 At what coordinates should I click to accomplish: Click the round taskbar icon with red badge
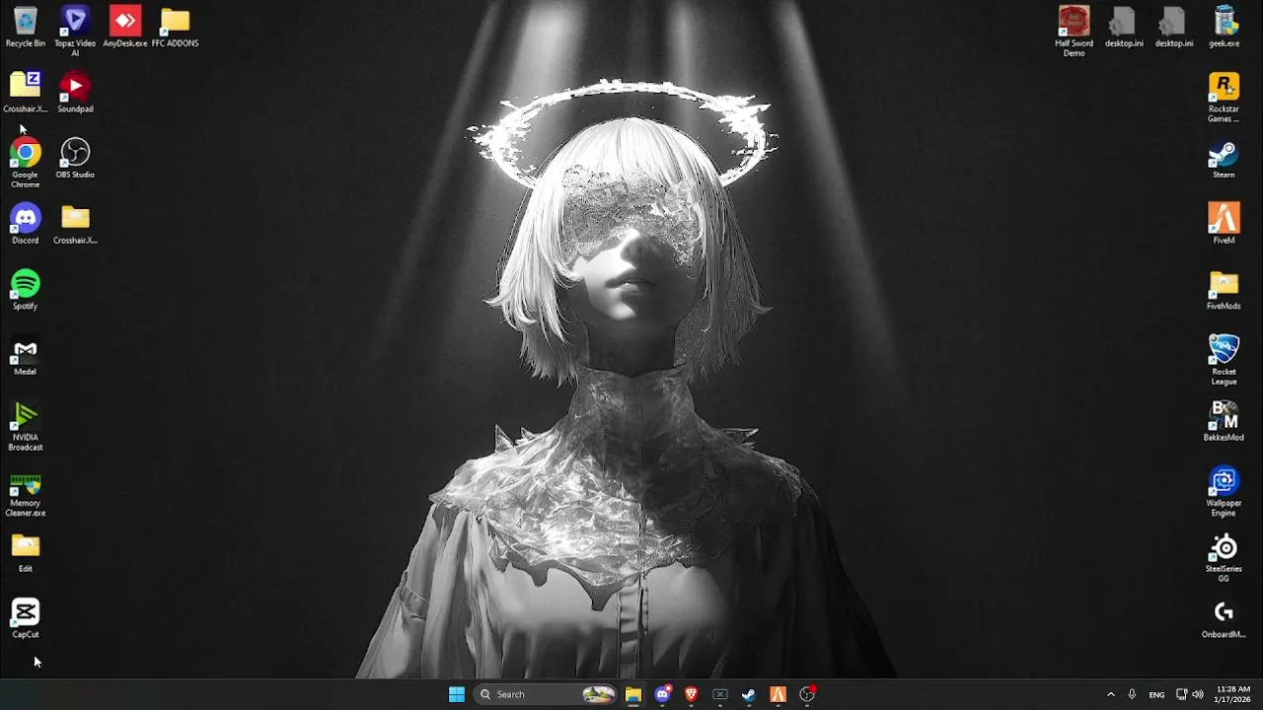click(x=807, y=694)
